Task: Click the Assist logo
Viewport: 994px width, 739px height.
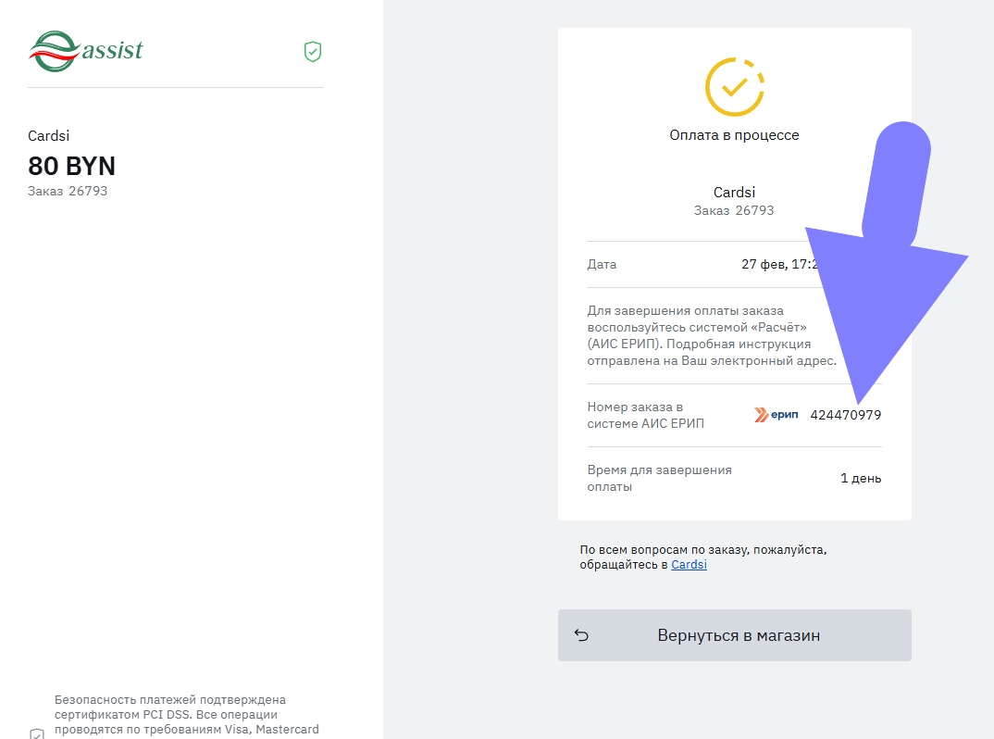Action: click(86, 50)
